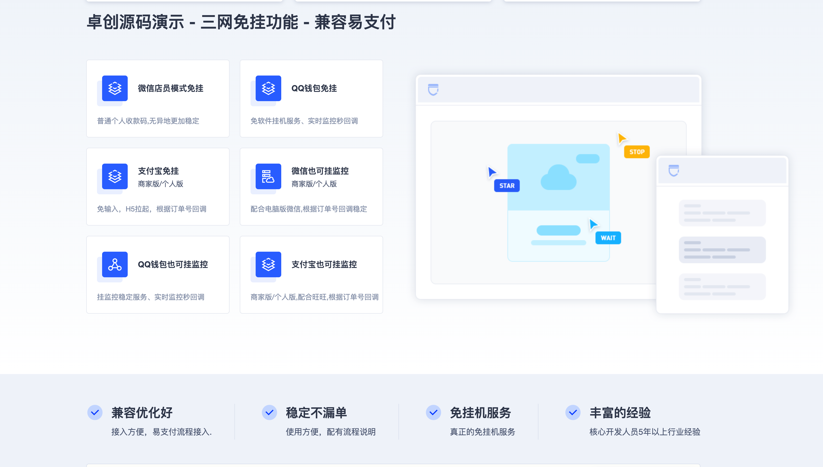This screenshot has width=823, height=467.
Task: Click the blue STAR label
Action: 507,186
